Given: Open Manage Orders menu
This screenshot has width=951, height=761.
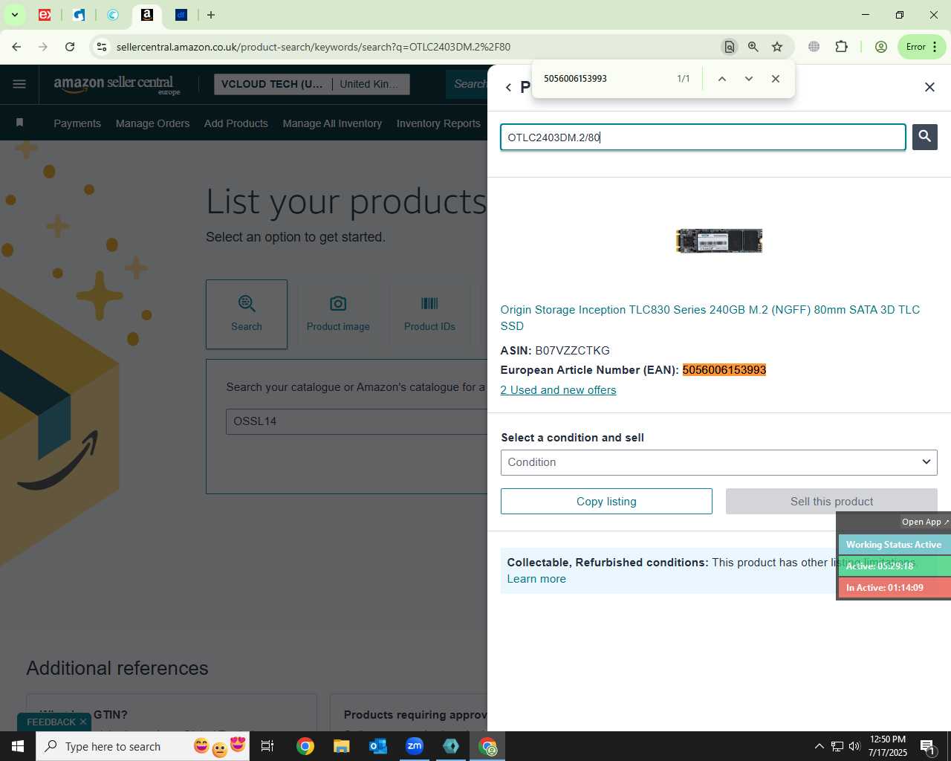Looking at the screenshot, I should pos(152,123).
